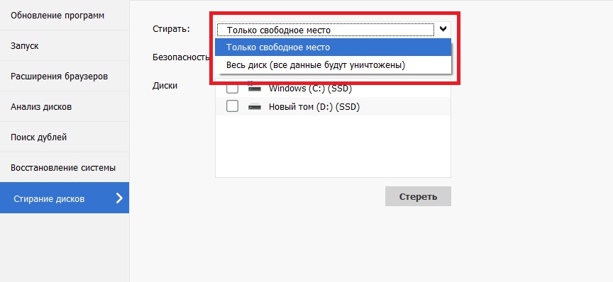Click the Стереть button
613x282 pixels.
[x=418, y=196]
